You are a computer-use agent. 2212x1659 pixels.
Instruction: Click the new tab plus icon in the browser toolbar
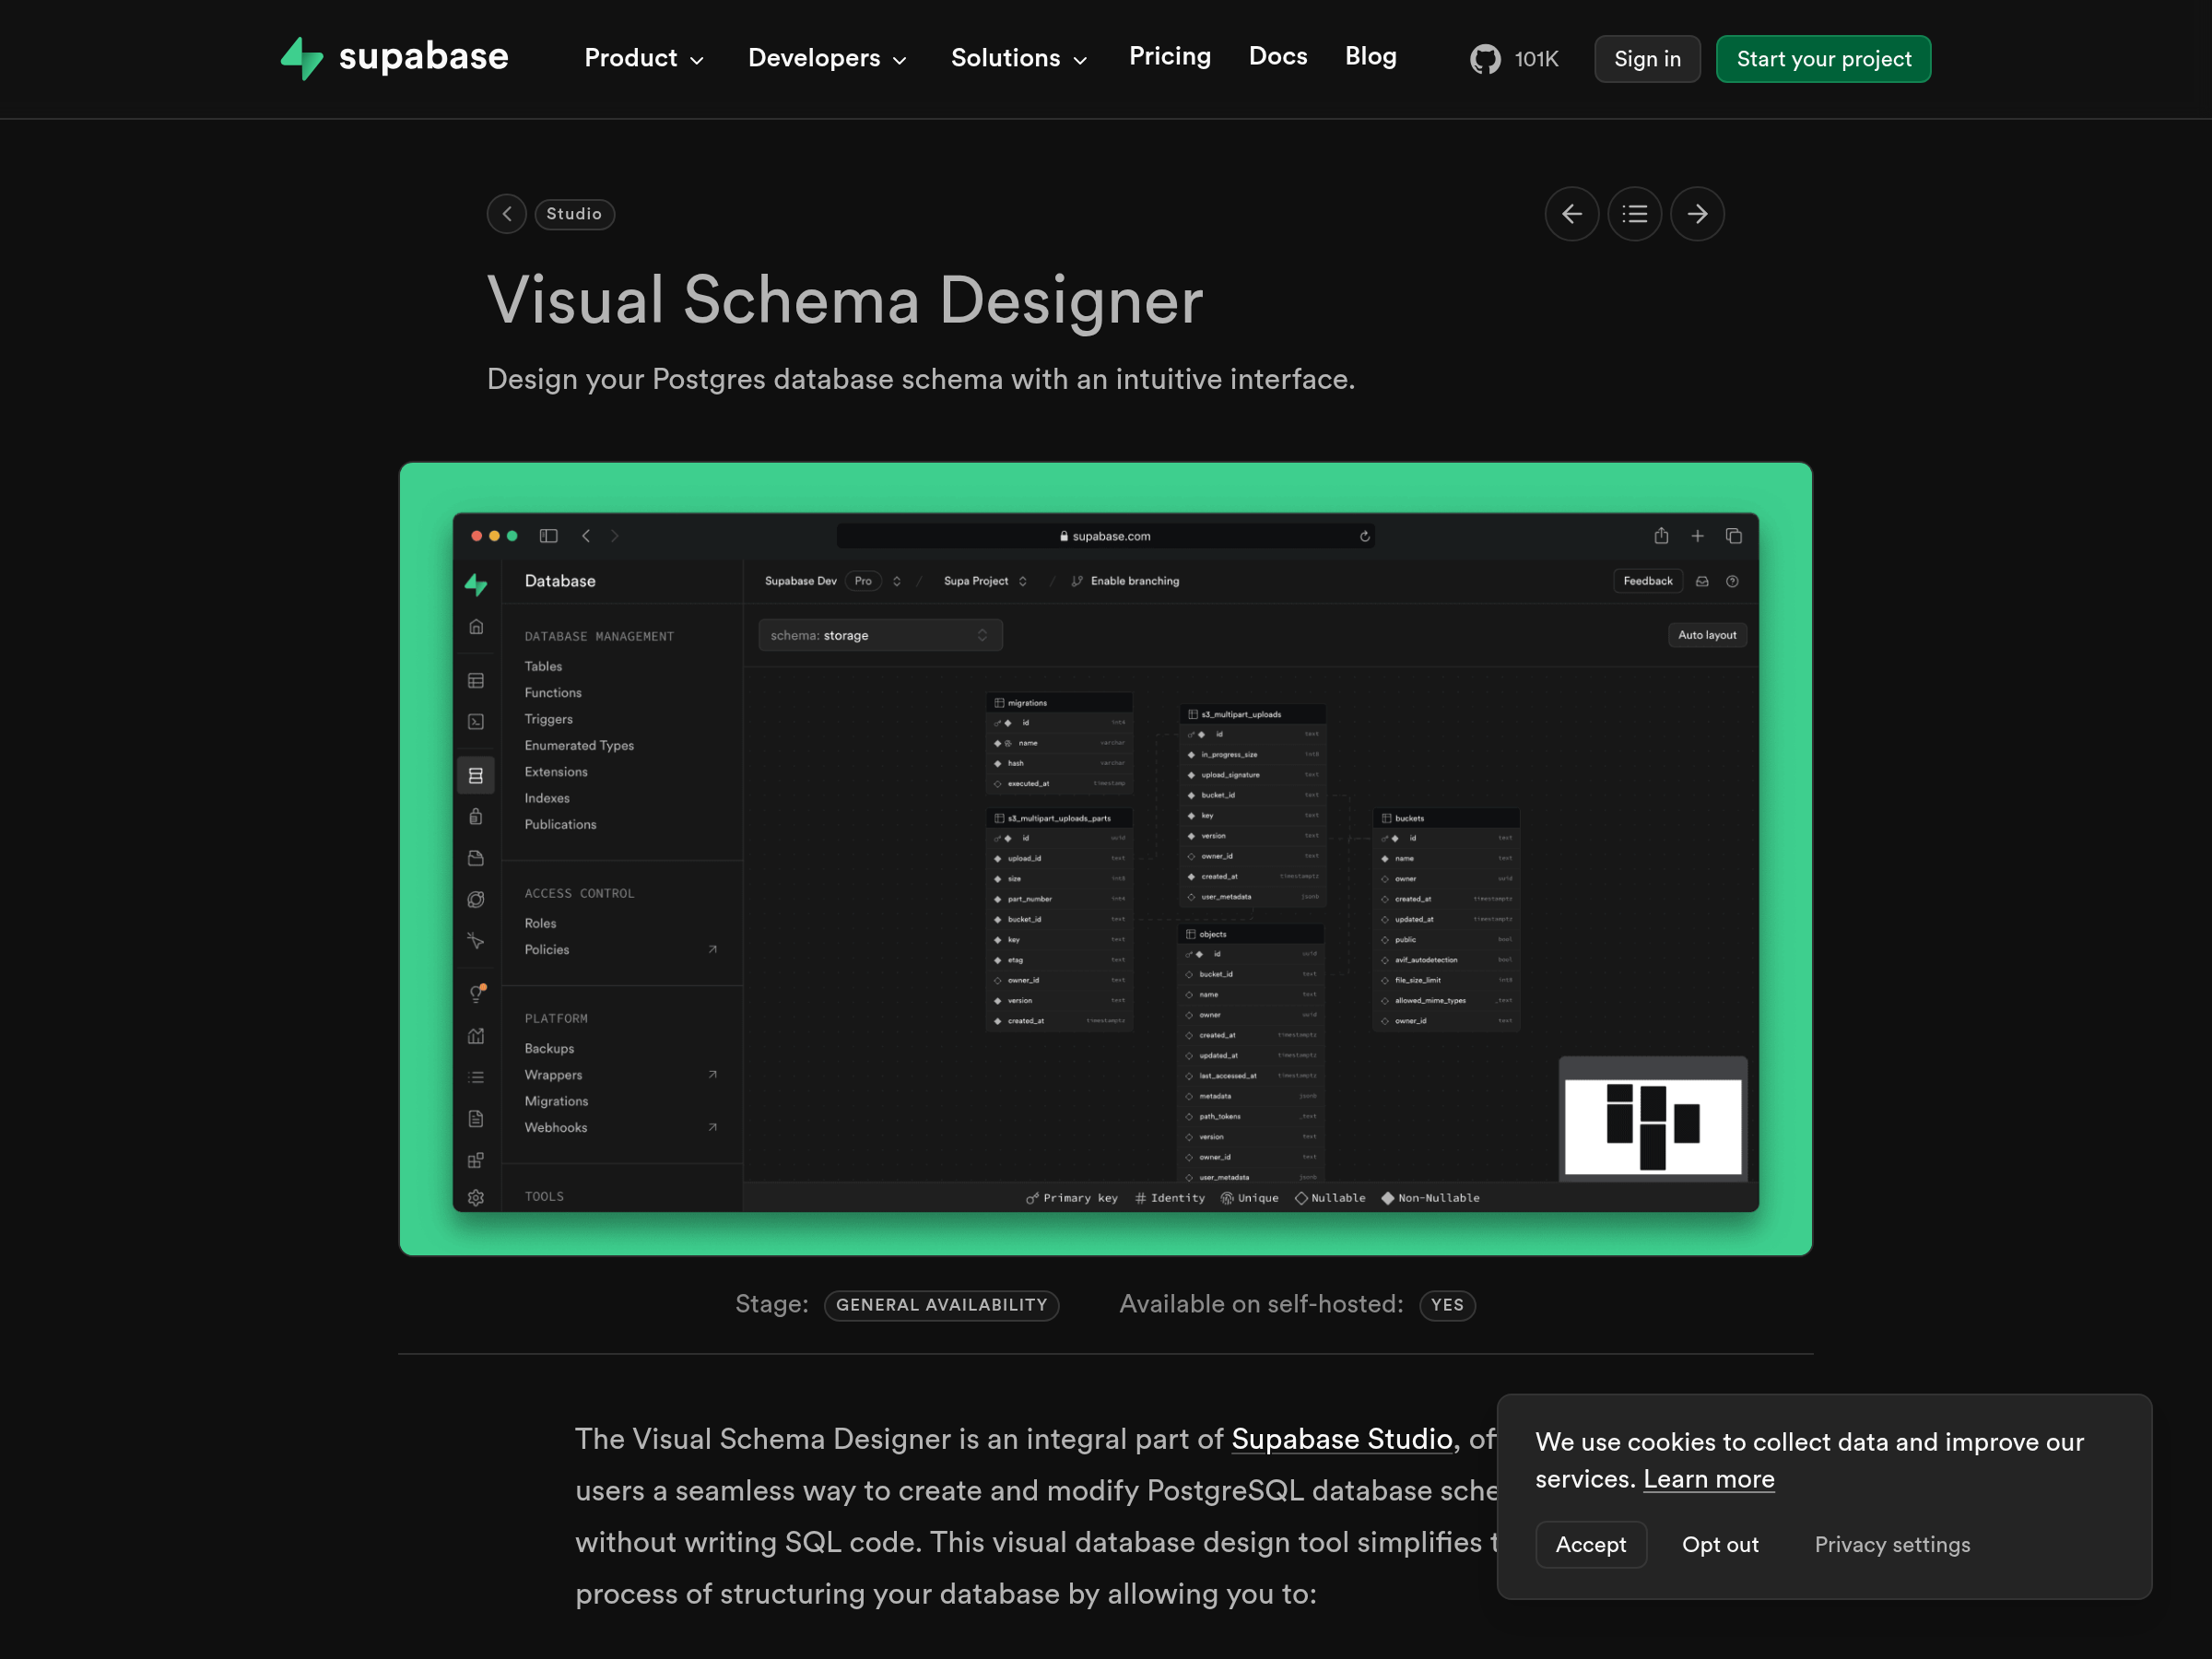(x=1697, y=536)
